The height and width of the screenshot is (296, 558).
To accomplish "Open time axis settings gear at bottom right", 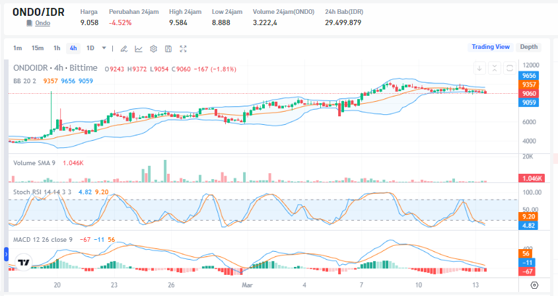I will point(534,285).
